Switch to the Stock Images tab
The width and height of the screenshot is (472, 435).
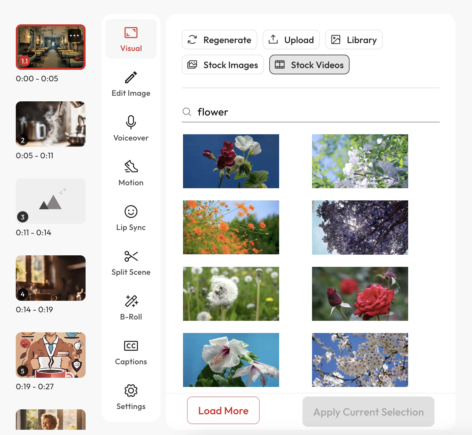[x=223, y=64]
